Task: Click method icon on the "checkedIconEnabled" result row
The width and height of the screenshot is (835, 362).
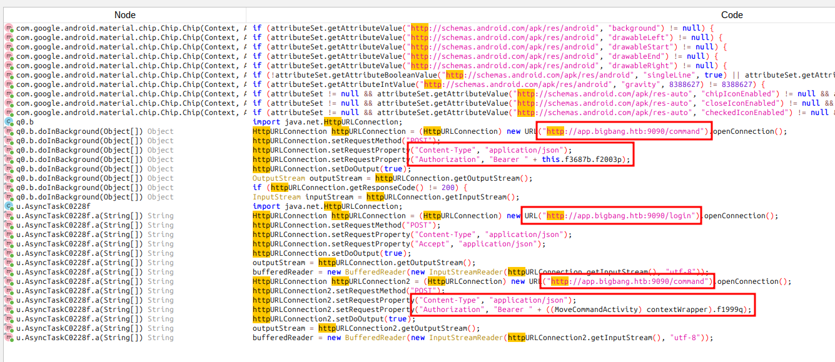Action: (9, 113)
